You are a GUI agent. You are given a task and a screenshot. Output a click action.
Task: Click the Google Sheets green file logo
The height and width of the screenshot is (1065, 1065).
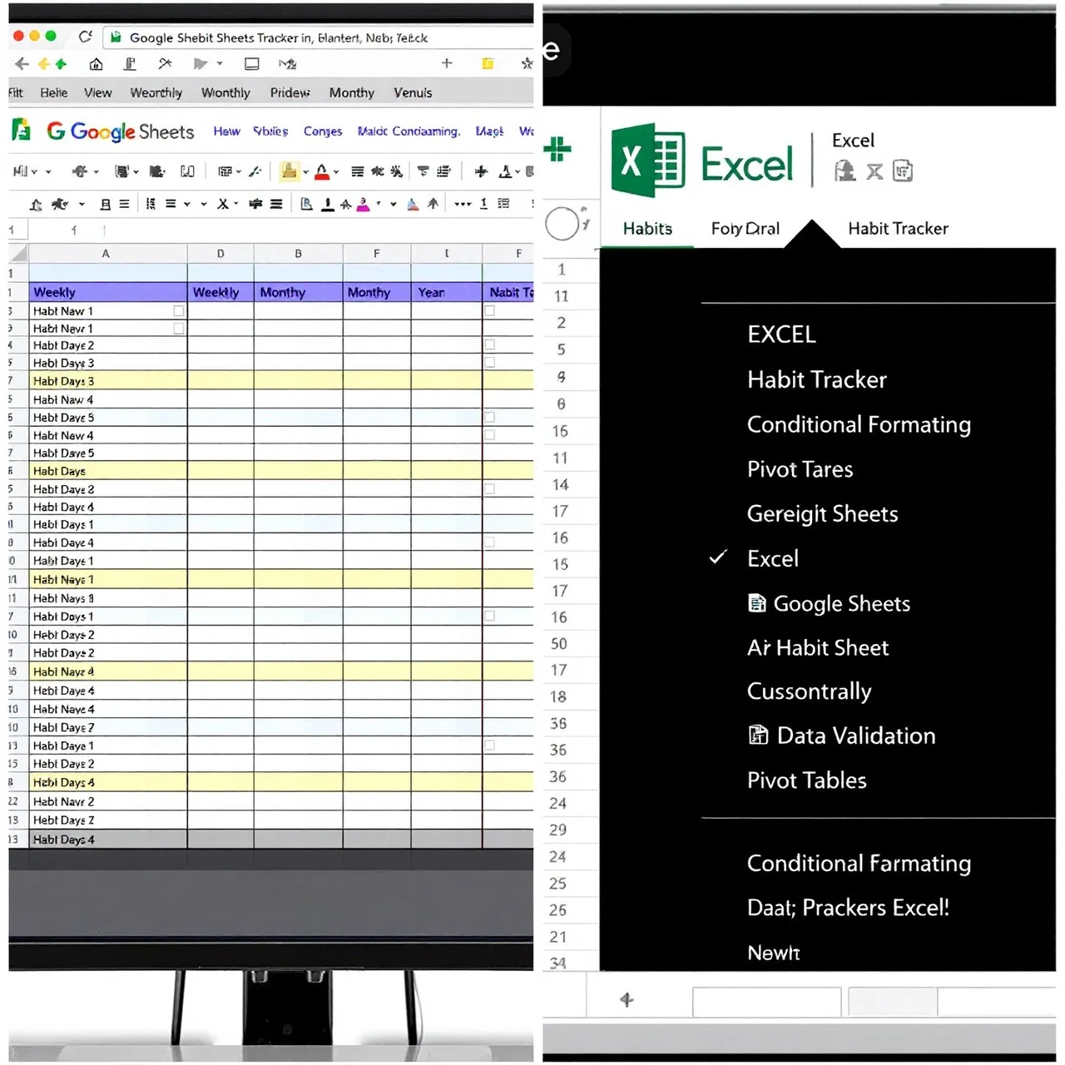coord(21,130)
